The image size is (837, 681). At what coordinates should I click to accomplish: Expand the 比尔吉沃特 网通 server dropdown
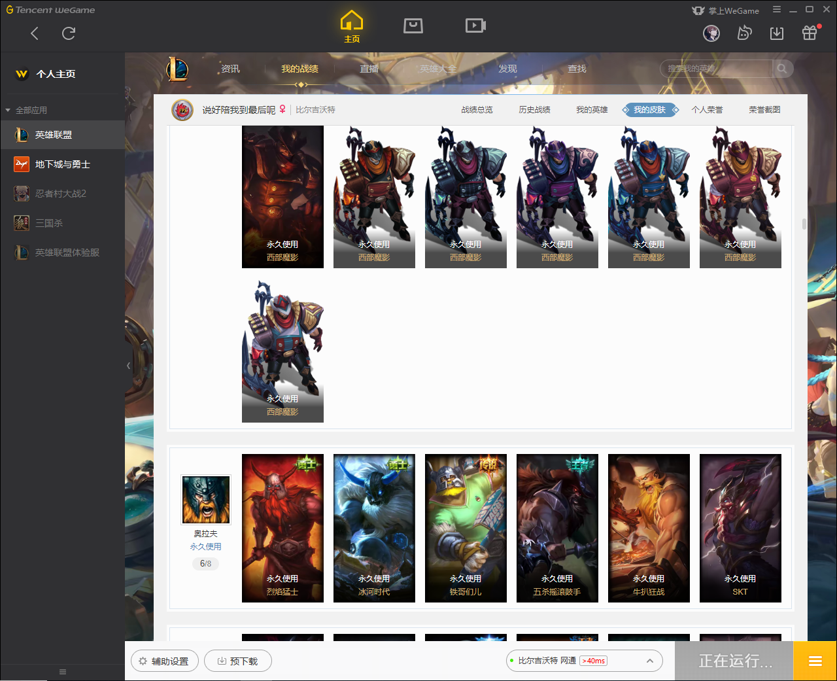coord(585,661)
